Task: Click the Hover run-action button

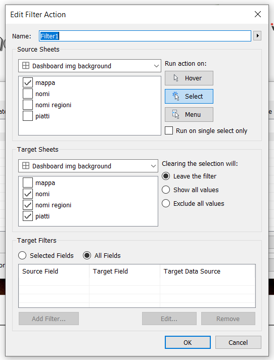Action: [189, 78]
